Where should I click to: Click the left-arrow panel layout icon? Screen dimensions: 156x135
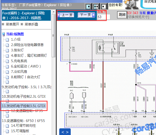[x=103, y=7]
